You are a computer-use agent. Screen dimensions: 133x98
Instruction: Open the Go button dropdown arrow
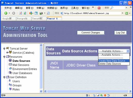pyautogui.click(x=130, y=13)
